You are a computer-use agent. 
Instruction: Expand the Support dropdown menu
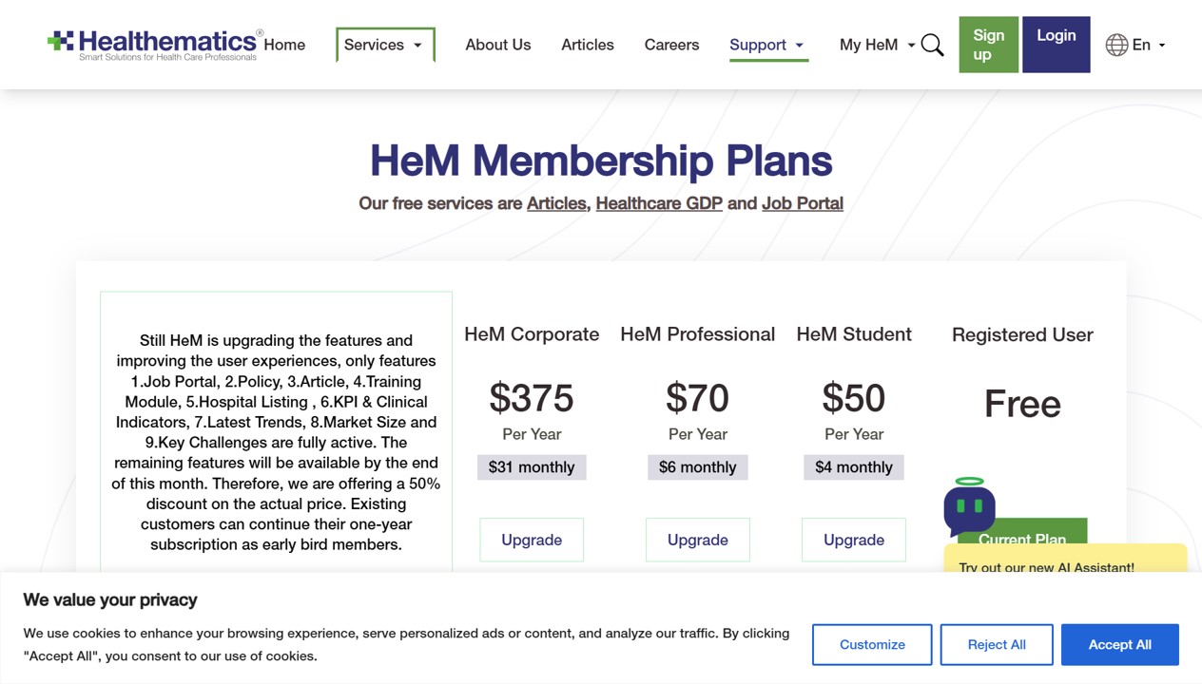click(x=768, y=45)
